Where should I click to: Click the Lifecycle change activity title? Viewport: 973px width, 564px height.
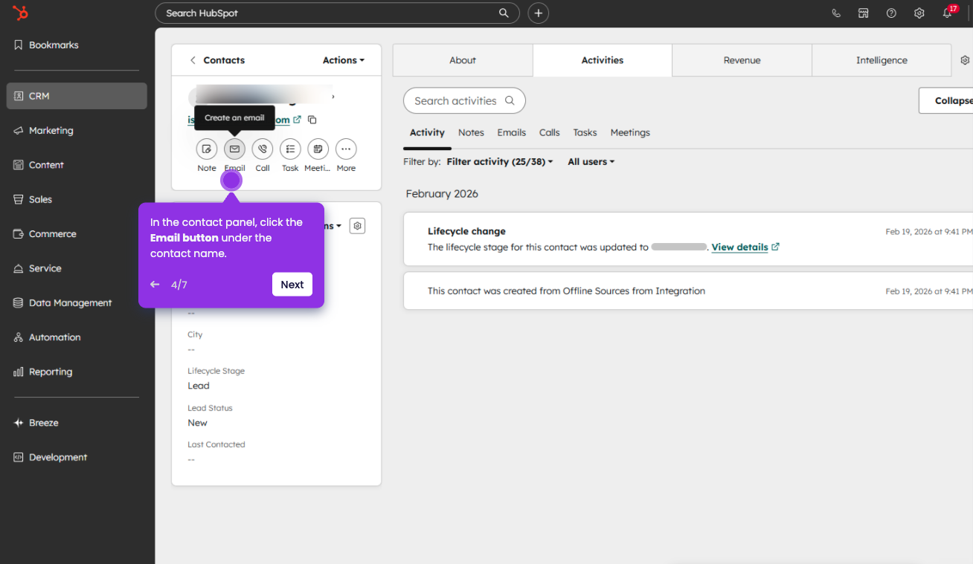[466, 231]
